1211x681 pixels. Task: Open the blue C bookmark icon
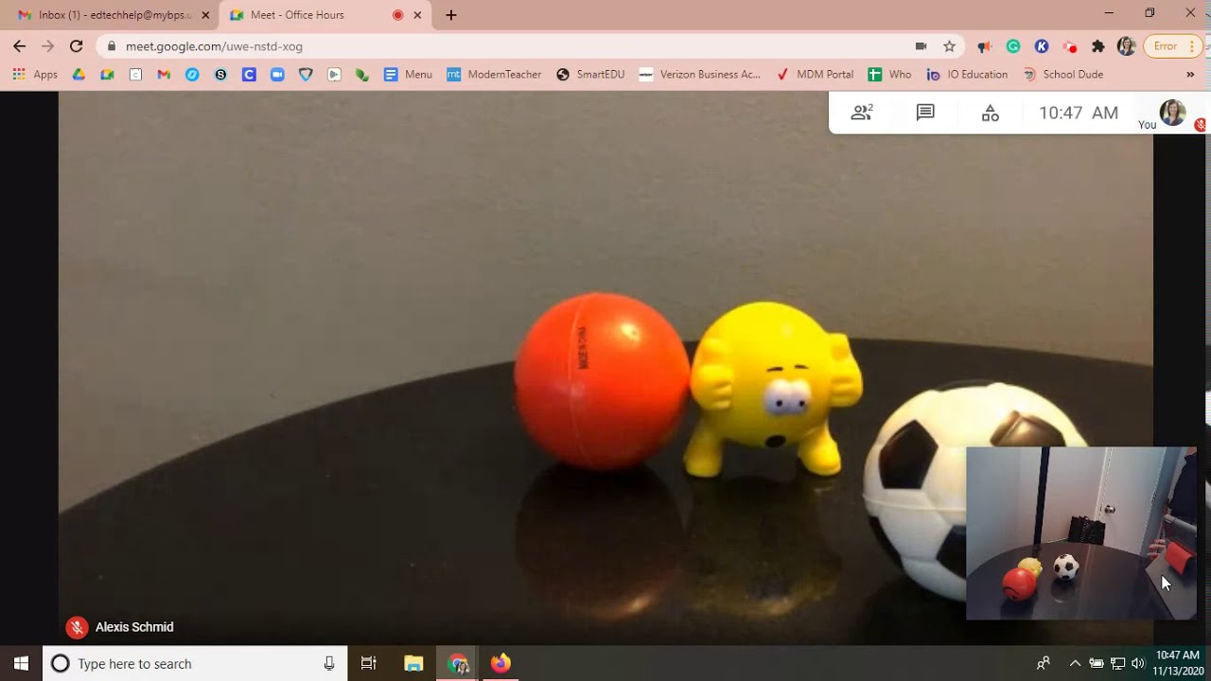tap(249, 75)
